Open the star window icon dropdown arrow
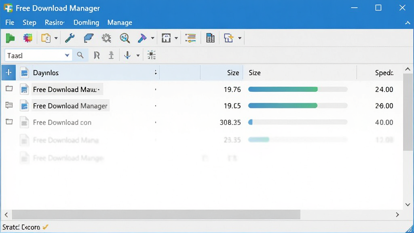414x233 pixels. click(x=240, y=38)
